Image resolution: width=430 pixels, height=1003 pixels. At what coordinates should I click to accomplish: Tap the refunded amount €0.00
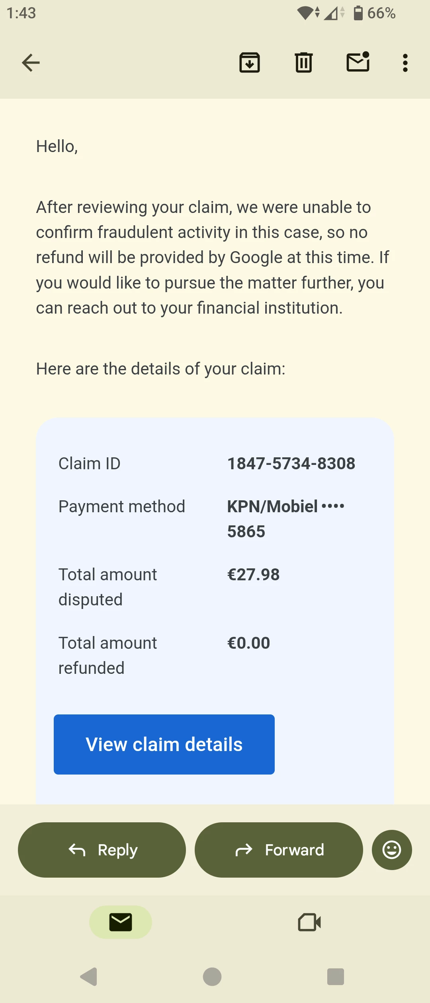[248, 643]
